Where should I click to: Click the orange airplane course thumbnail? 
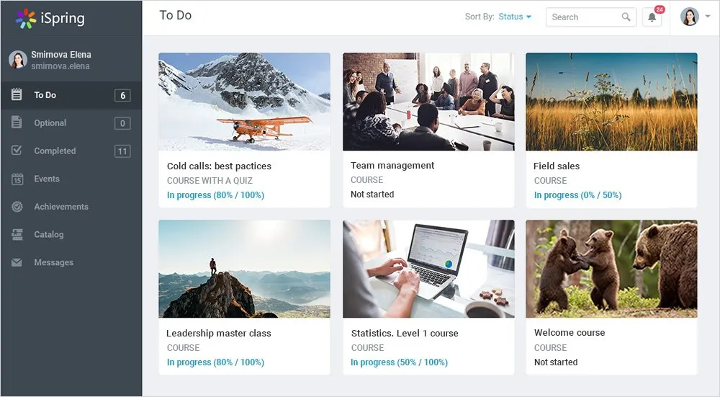(244, 102)
